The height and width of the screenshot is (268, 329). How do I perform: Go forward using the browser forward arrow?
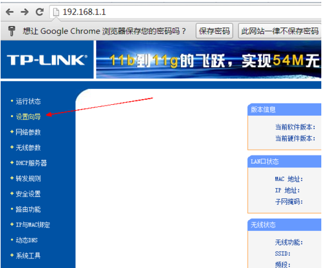(x=24, y=12)
